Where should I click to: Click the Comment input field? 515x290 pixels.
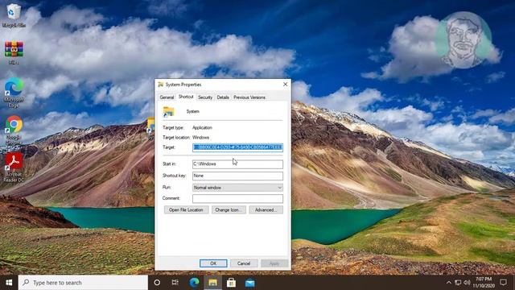(237, 198)
